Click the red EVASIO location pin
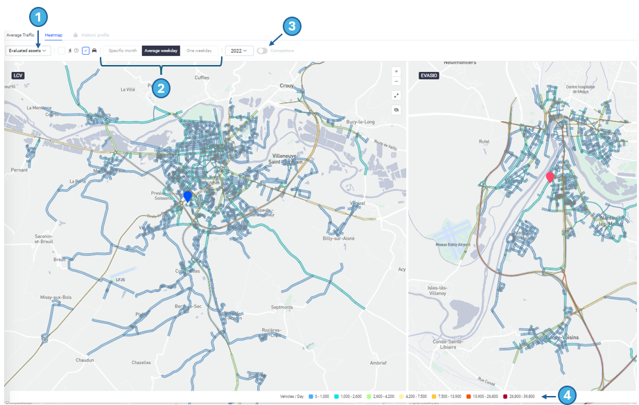Viewport: 639px width, 405px height. 550,177
